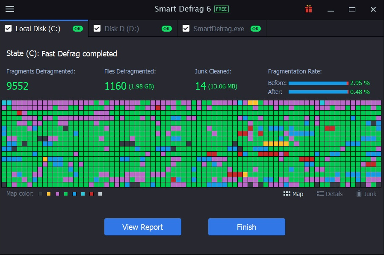
Task: Uncheck the Local Disk (C:) checkbox
Action: (x=8, y=28)
